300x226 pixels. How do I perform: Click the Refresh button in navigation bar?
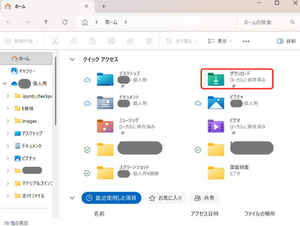pos(65,22)
